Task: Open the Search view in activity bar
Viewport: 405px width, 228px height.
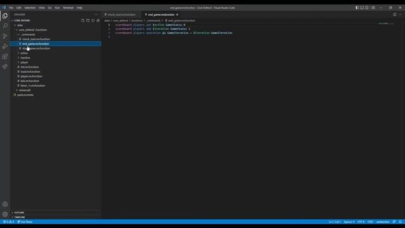Action: 5,26
